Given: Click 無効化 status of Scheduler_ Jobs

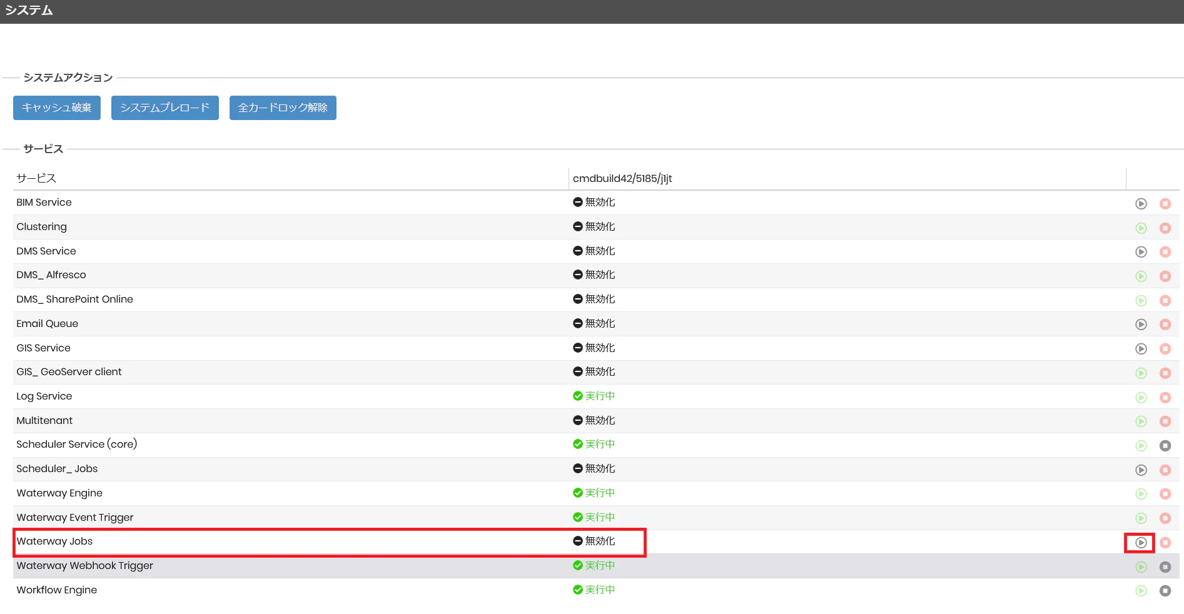Looking at the screenshot, I should pos(594,468).
